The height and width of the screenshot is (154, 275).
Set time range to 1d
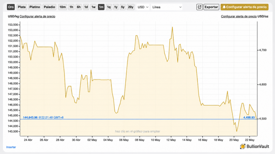pos(86,7)
